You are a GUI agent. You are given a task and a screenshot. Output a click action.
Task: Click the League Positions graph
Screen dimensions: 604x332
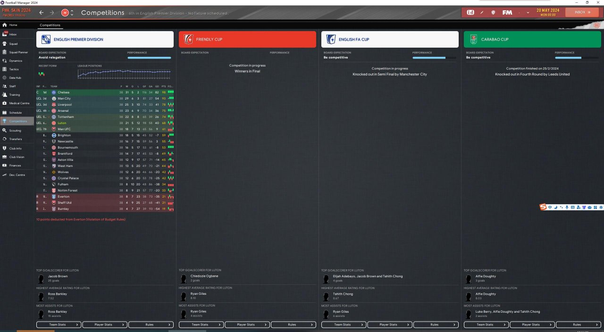(124, 73)
